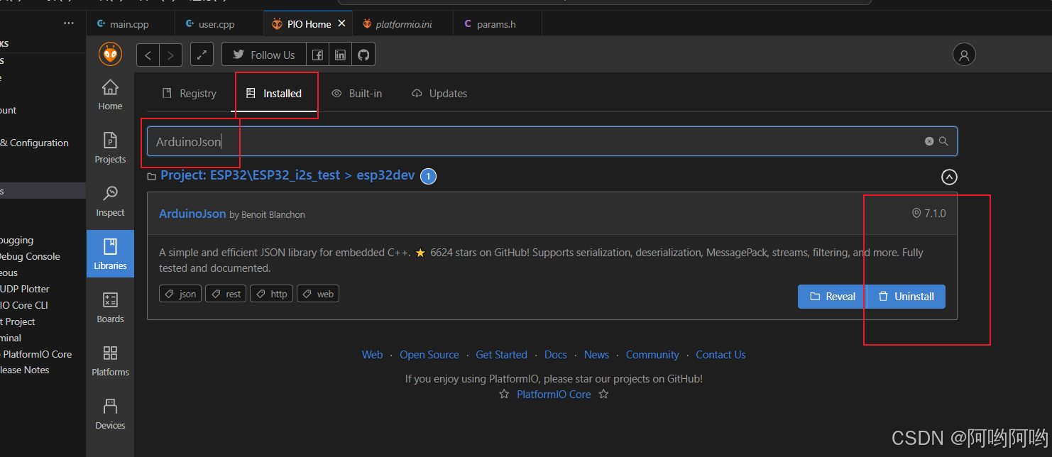Switch to the Registry libraries tab
Viewport: 1052px width, 457px height.
(x=190, y=94)
